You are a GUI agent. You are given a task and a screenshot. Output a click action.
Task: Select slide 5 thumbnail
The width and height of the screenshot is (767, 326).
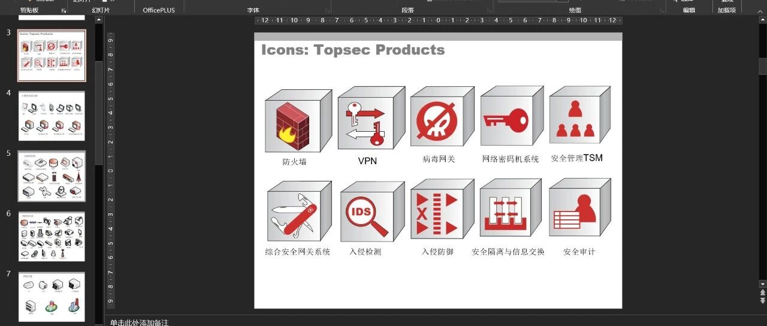pos(52,176)
